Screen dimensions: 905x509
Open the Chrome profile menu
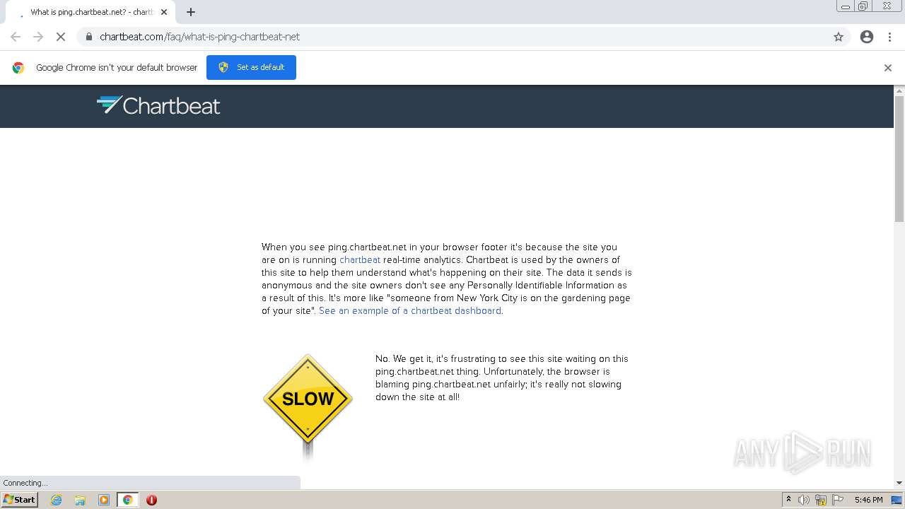tap(867, 37)
